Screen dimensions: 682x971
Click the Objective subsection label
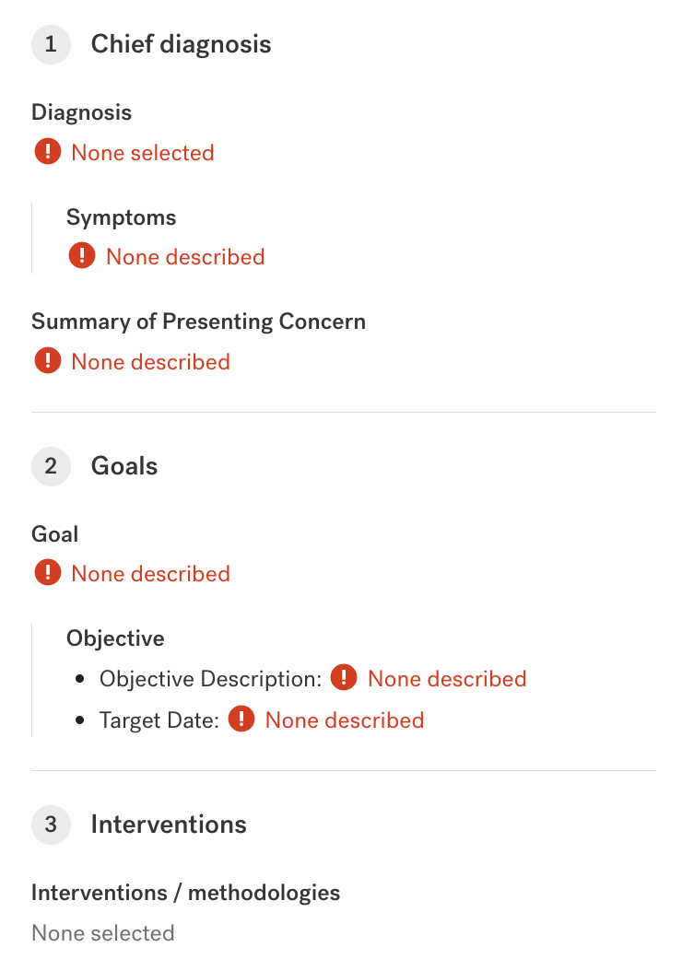115,638
